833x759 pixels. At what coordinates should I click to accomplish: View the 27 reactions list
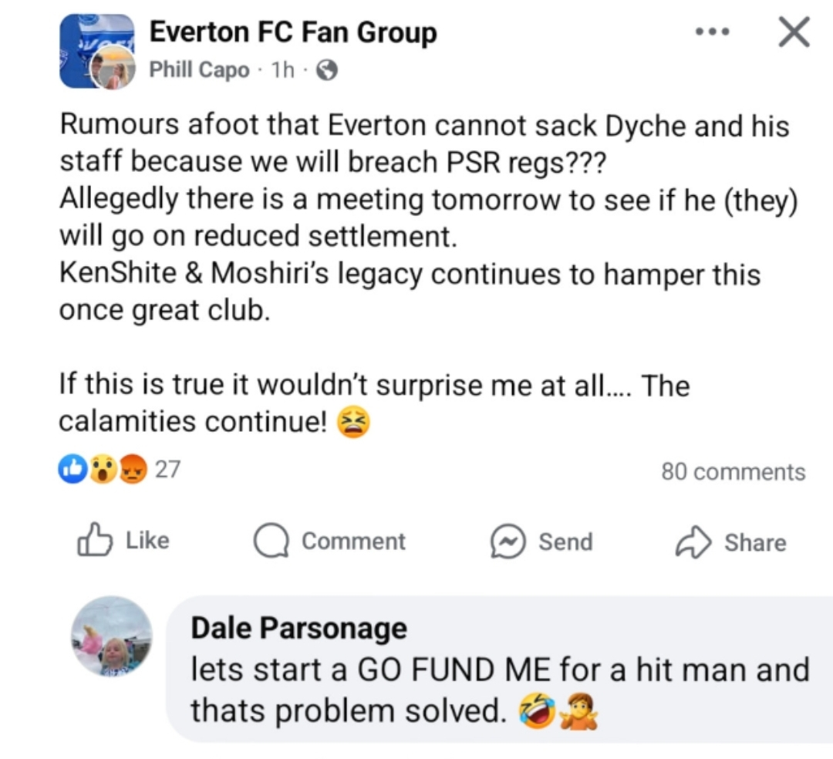tap(167, 470)
